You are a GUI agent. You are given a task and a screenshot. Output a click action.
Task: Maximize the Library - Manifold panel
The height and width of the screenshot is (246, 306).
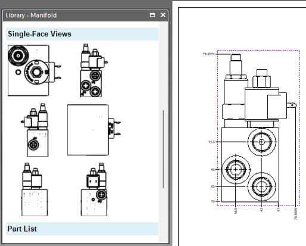click(x=152, y=15)
